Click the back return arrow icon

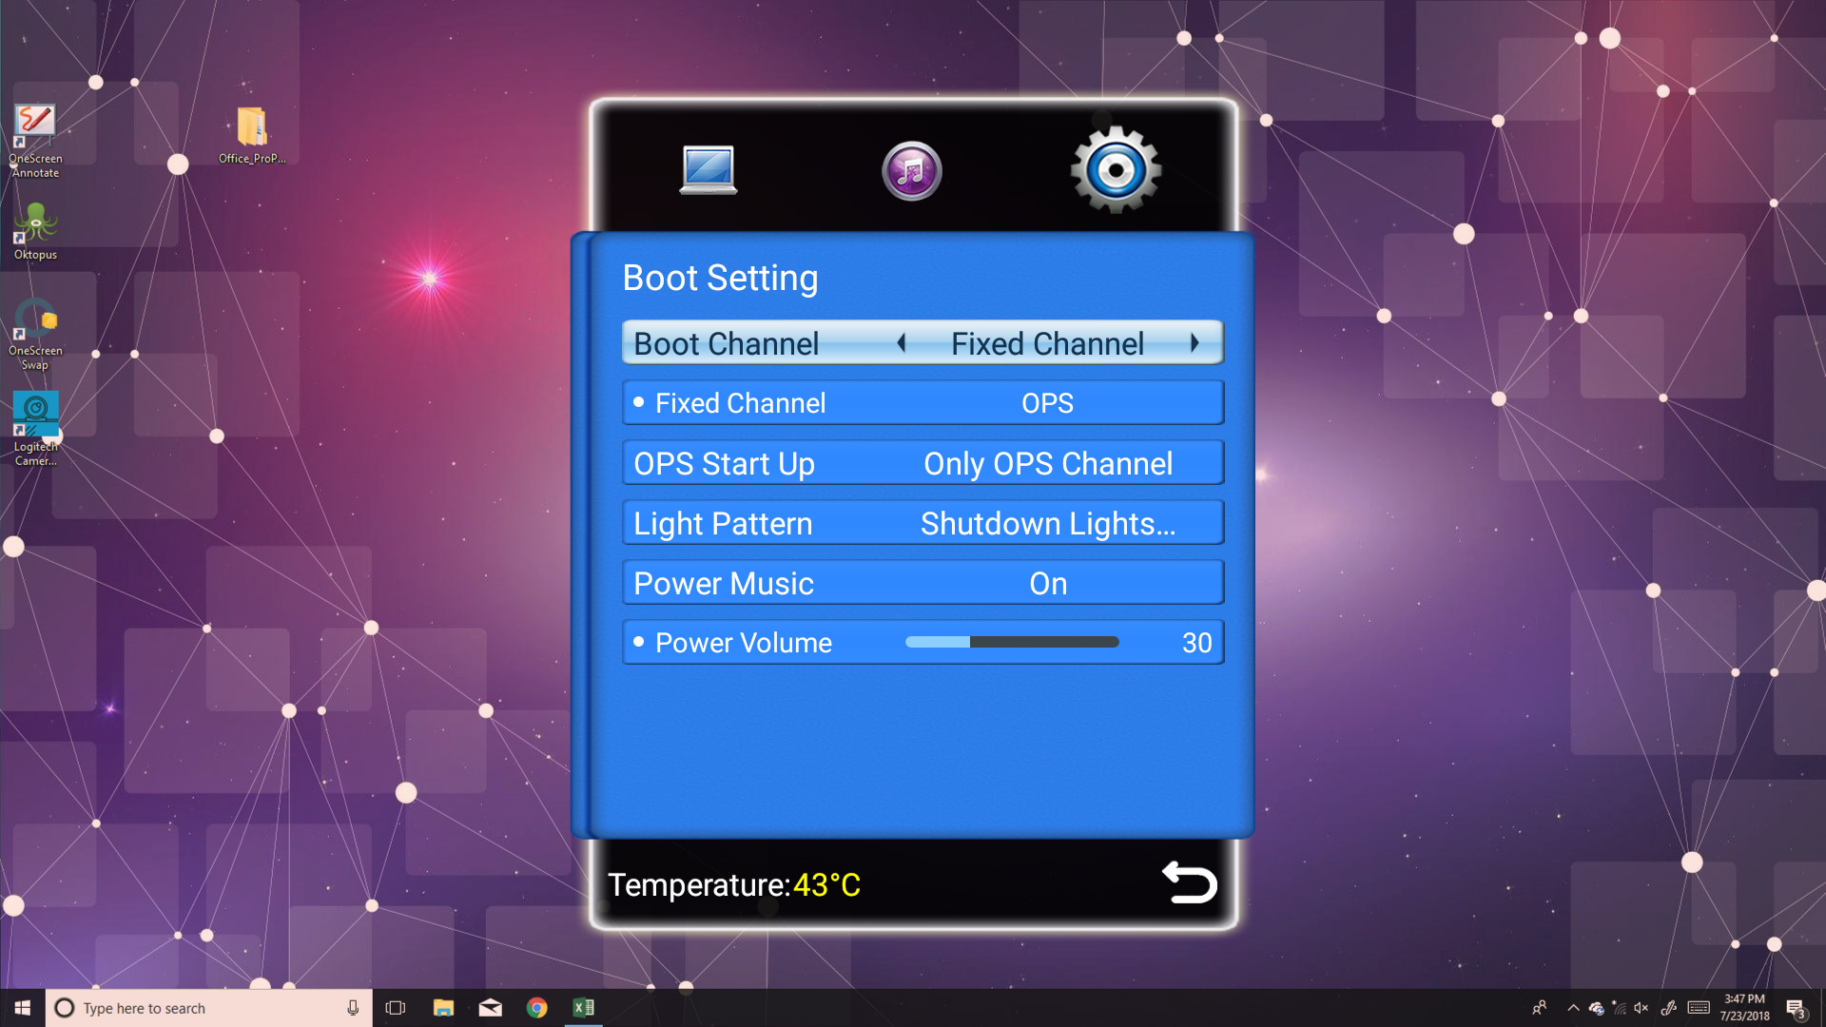1189,882
